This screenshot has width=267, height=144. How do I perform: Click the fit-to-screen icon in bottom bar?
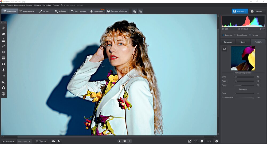[190, 141]
